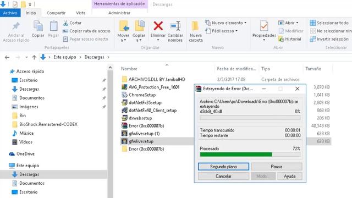Image resolution: width=352 pixels, height=198 pixels.
Task: Open the Archivo menu tab
Action: click(10, 13)
